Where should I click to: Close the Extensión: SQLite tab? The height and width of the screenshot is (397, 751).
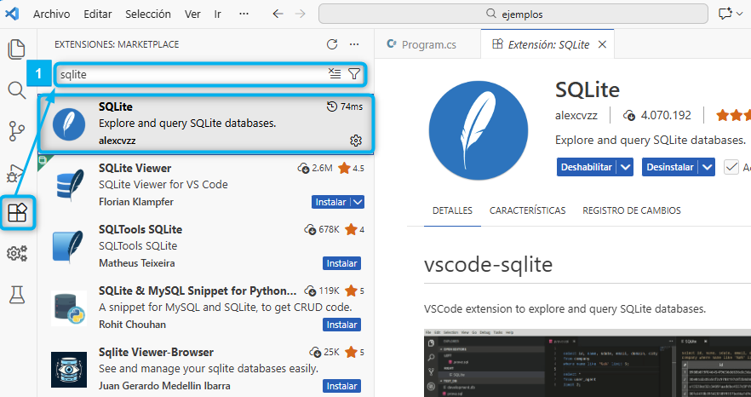point(602,44)
